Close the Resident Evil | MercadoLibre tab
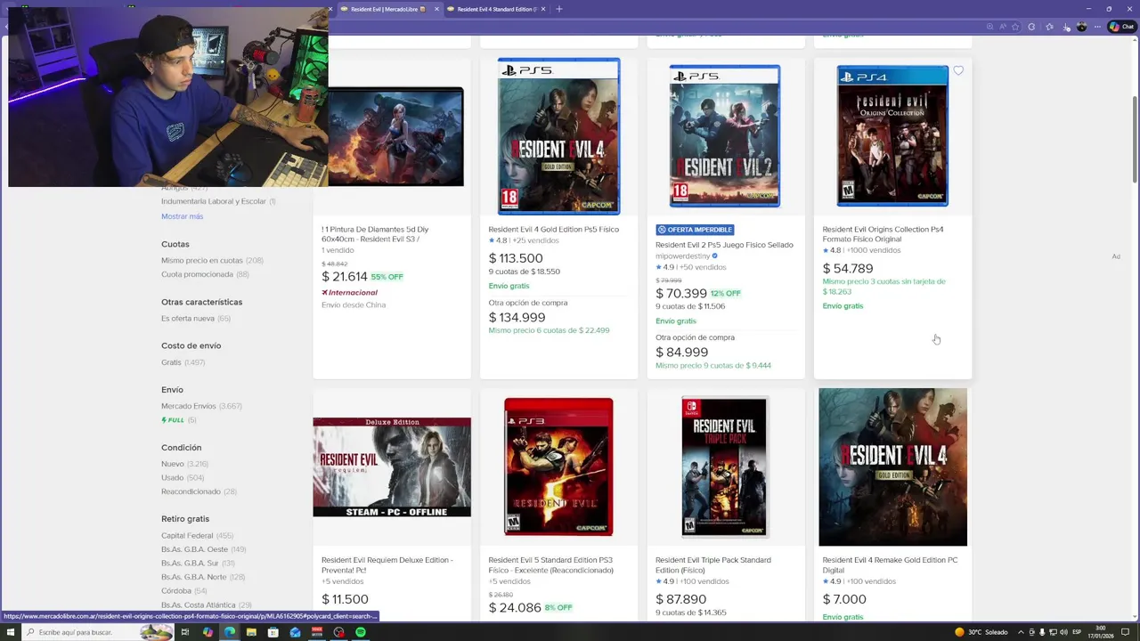Image resolution: width=1140 pixels, height=641 pixels. 436,9
